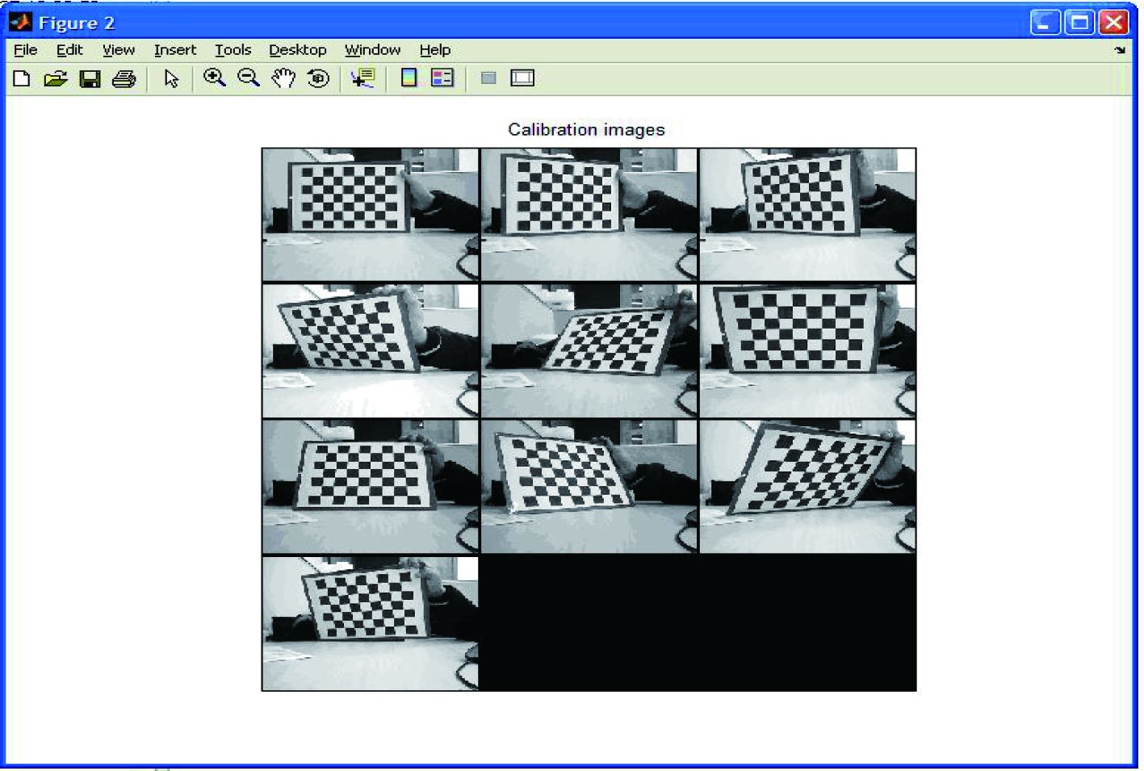
Task: Show plot tools and dock the figure
Action: [x=522, y=78]
